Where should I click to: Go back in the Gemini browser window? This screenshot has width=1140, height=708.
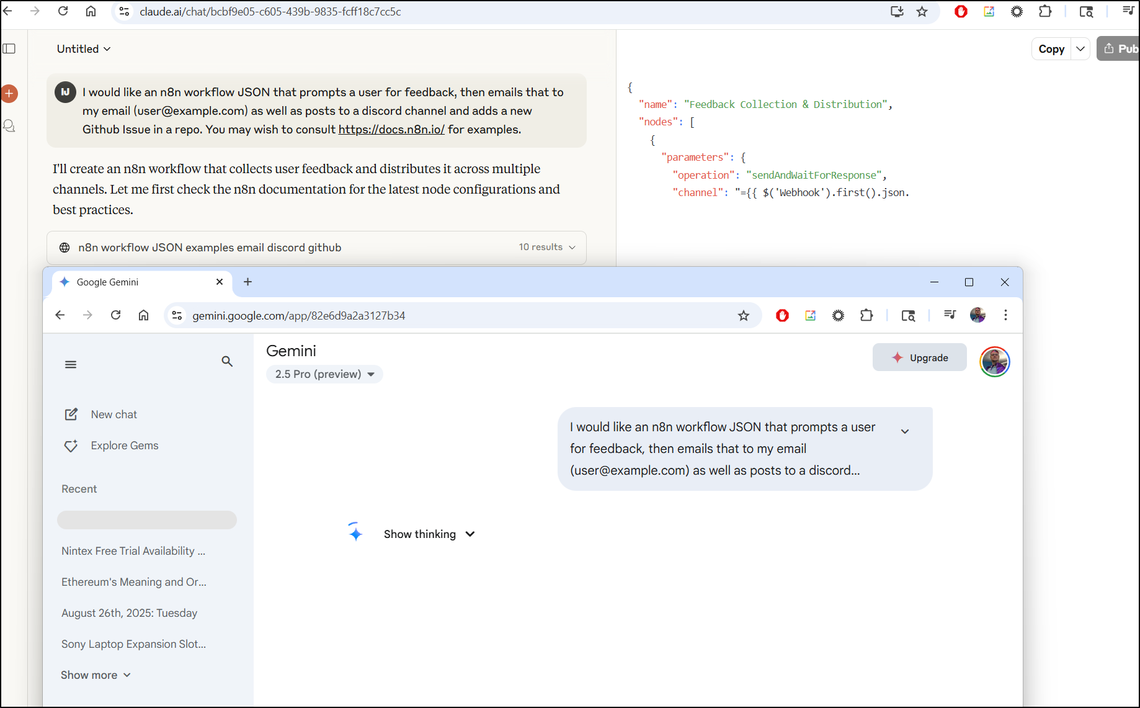(60, 315)
